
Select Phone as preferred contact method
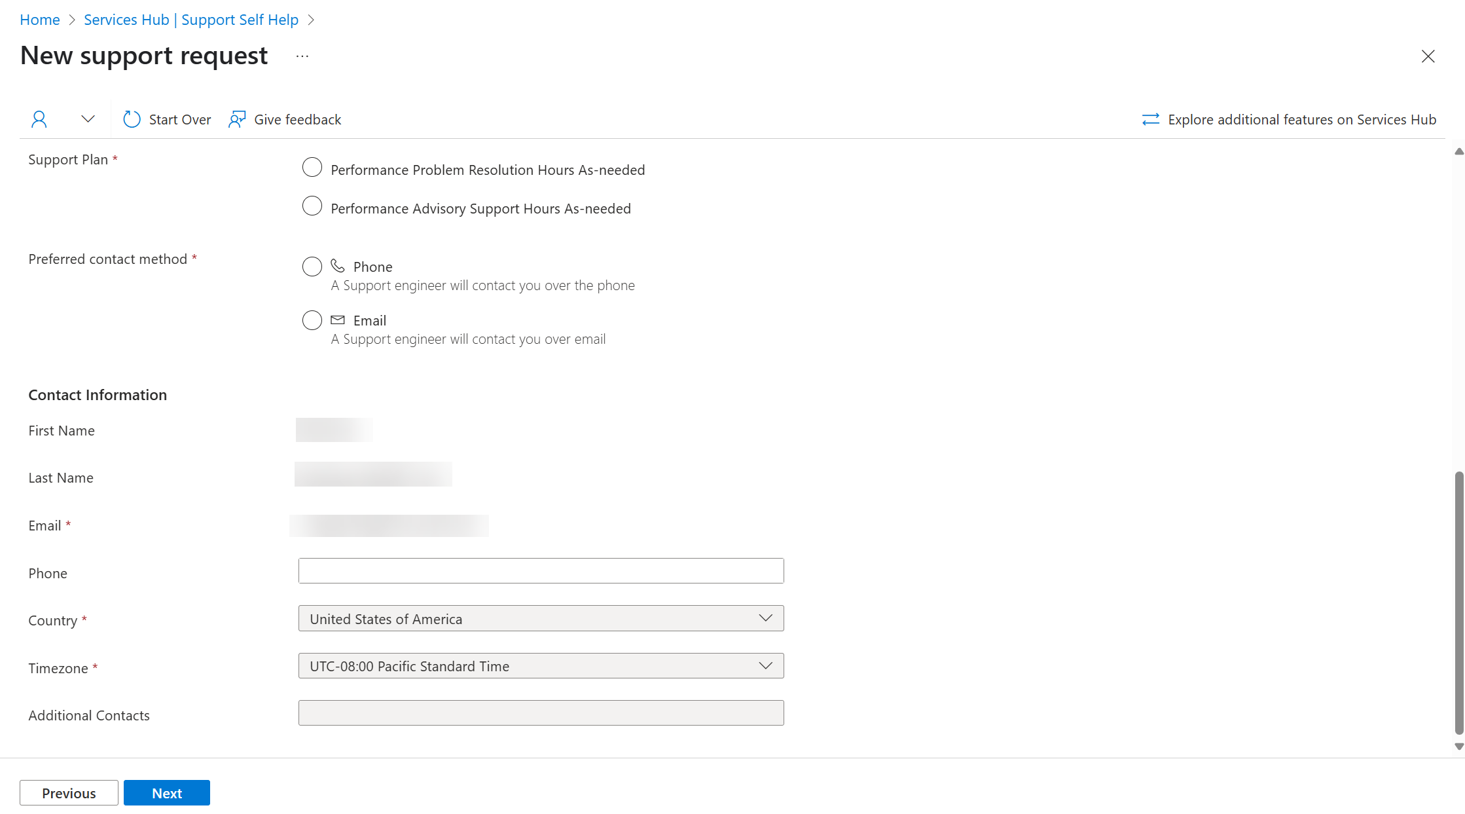311,266
